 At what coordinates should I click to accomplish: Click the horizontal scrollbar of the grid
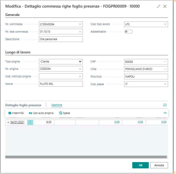pyautogui.click(x=86, y=157)
